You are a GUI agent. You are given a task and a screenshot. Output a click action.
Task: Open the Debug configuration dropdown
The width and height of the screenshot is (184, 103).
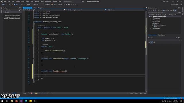pyautogui.click(x=29, y=5)
